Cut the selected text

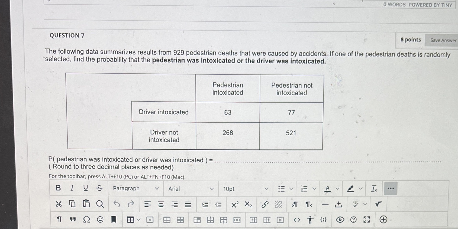click(59, 204)
